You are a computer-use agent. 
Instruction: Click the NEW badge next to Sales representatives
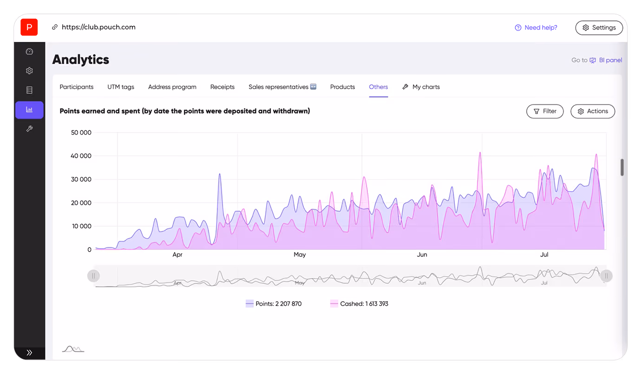pos(314,86)
